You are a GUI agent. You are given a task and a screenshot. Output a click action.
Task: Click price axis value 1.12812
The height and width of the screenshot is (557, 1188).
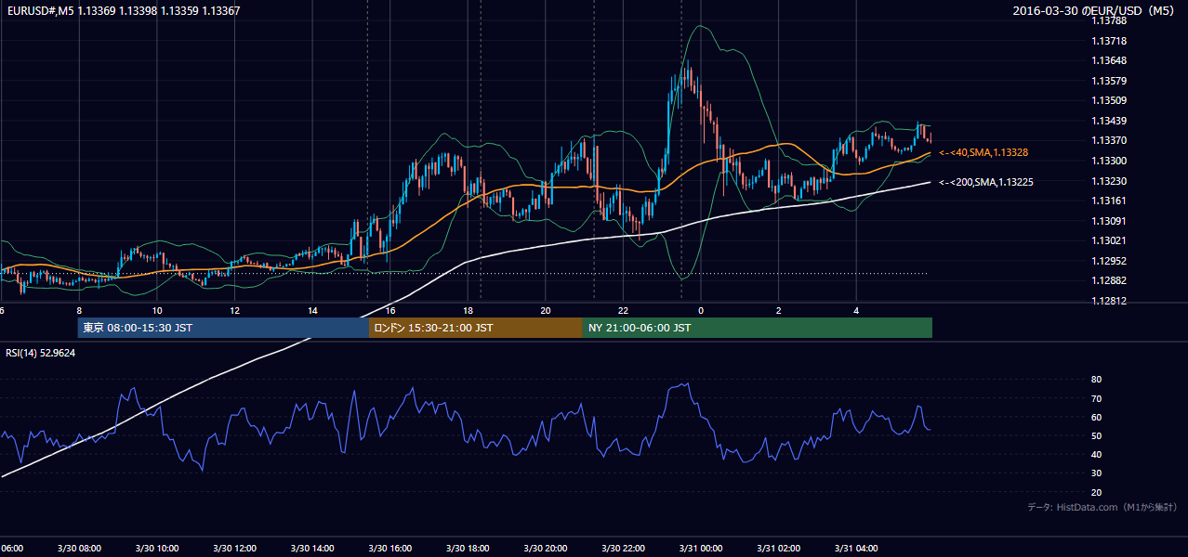(1110, 301)
